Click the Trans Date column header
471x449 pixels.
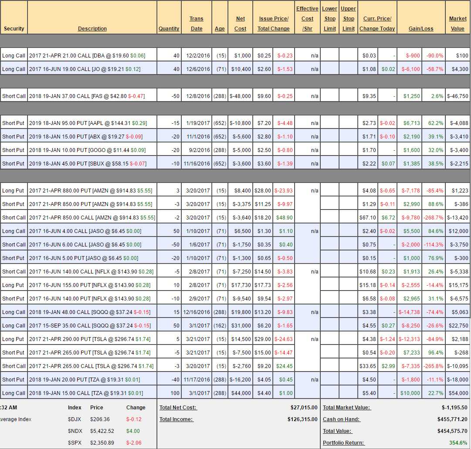[x=197, y=24]
